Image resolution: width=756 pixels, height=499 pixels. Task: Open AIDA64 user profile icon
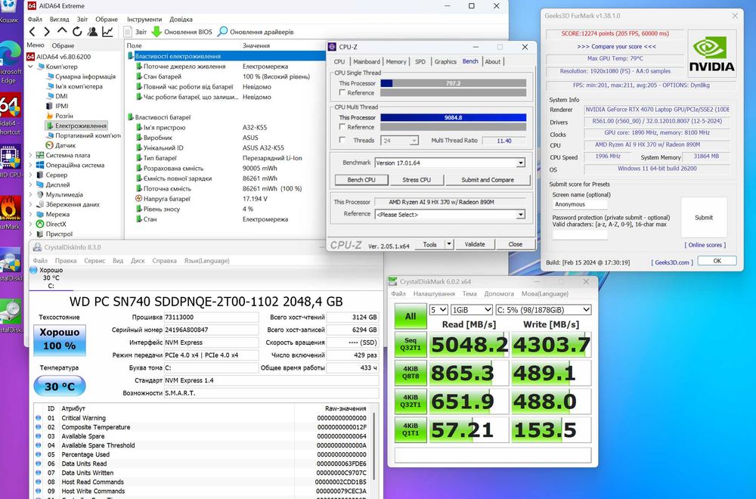pyautogui.click(x=92, y=32)
